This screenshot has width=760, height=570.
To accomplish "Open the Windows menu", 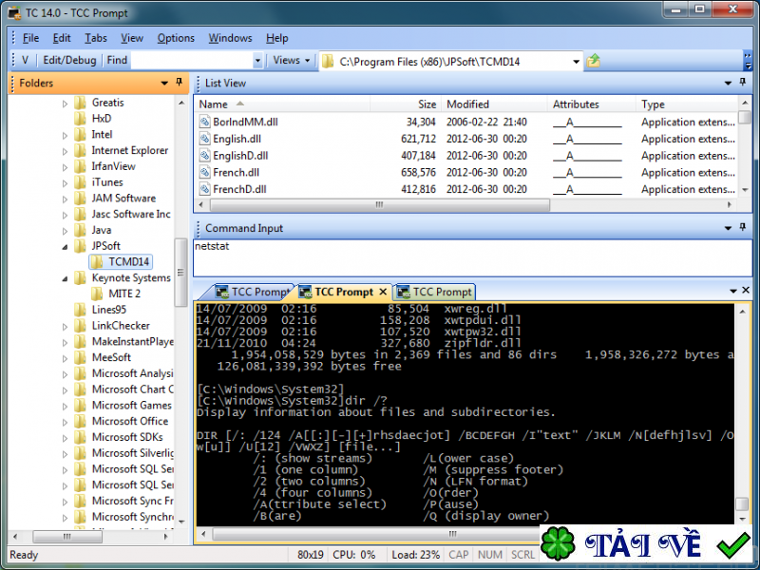I will click(x=230, y=38).
